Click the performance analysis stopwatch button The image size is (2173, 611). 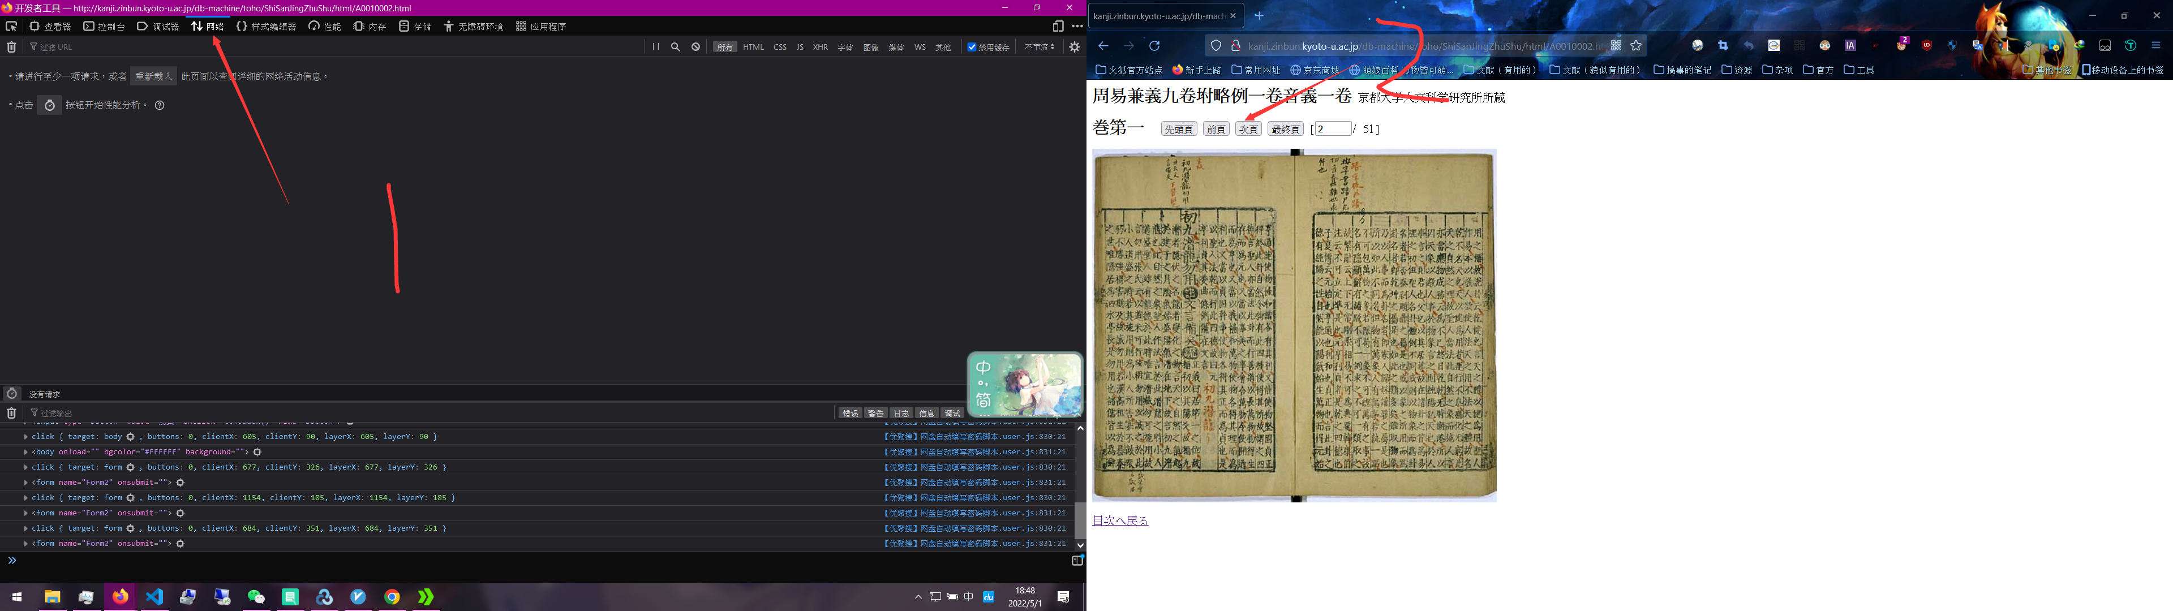tap(50, 105)
